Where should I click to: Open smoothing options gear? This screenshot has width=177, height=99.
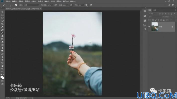86,5
